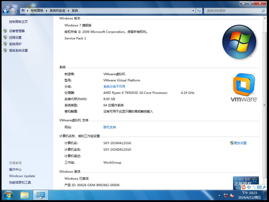Expand the address bar history dropdown
This screenshot has height=202, width=269.
coord(193,11)
